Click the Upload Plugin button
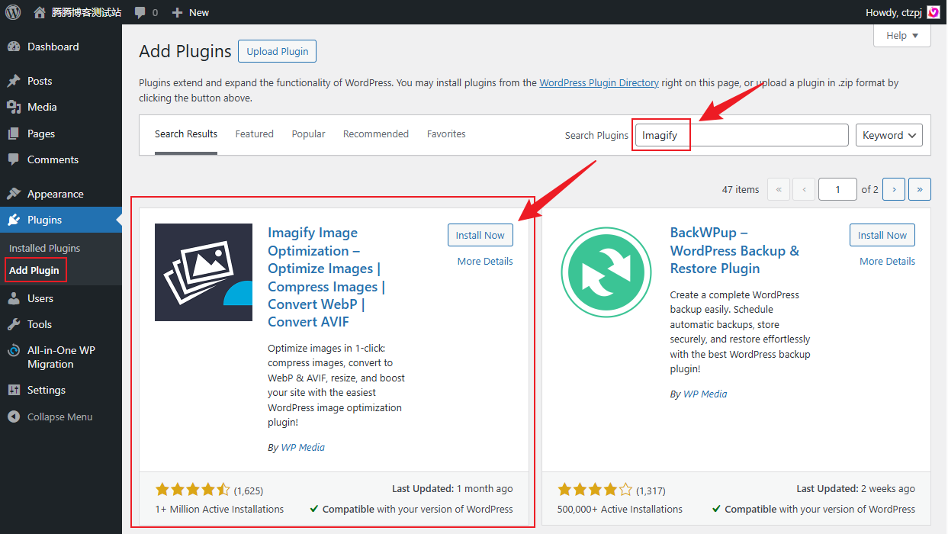 point(277,51)
